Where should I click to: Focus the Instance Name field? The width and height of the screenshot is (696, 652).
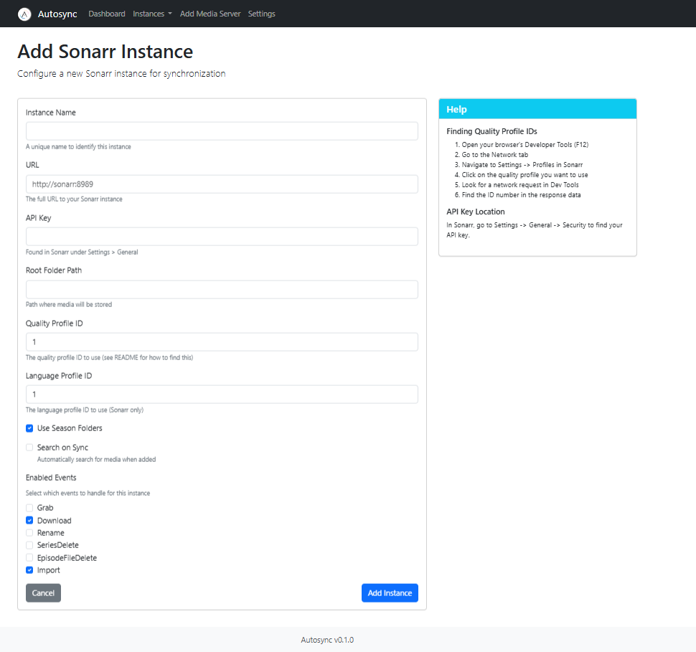click(222, 131)
